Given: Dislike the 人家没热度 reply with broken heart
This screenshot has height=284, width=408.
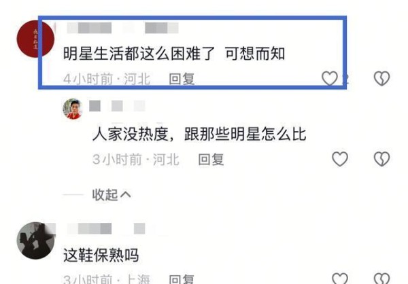Looking at the screenshot, I should click(x=381, y=159).
